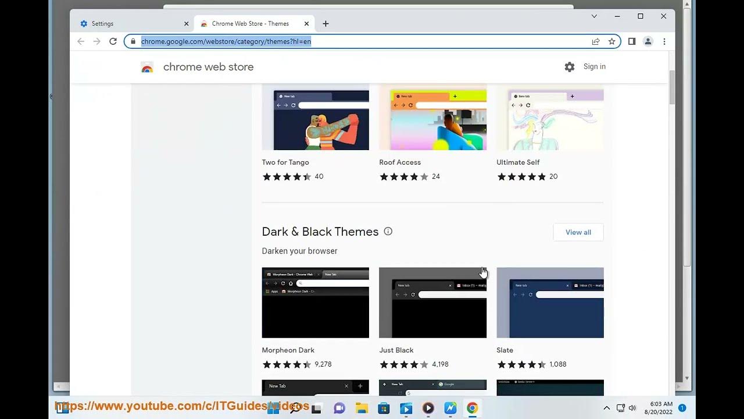The height and width of the screenshot is (419, 744).
Task: Click taskbar search magnifier
Action: click(295, 408)
